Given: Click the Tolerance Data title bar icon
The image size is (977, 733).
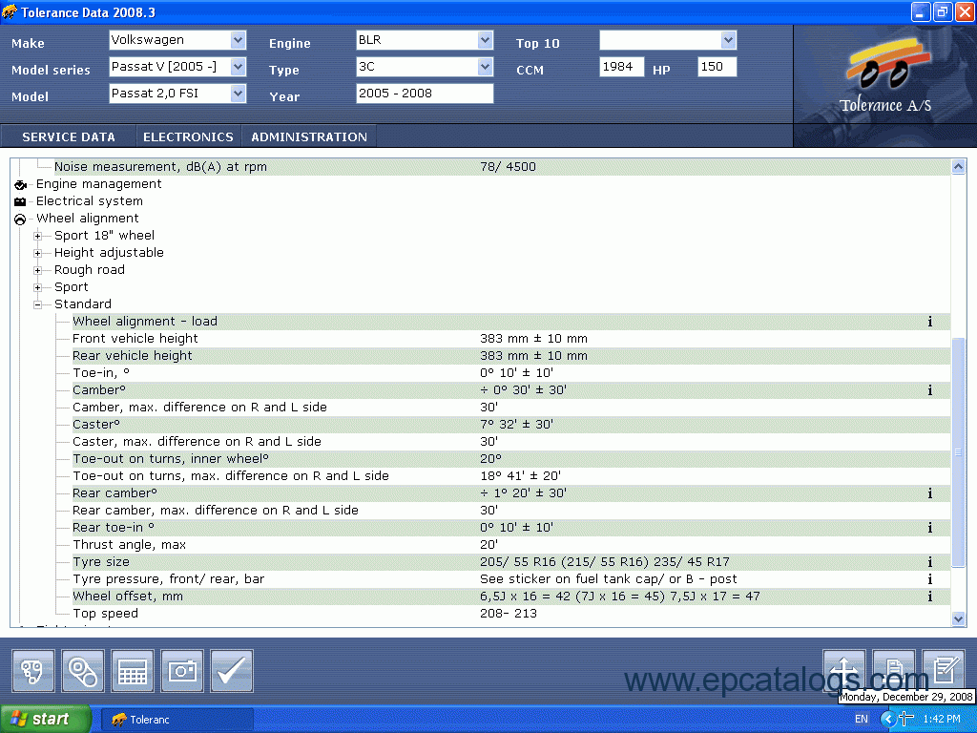Looking at the screenshot, I should (10, 11).
